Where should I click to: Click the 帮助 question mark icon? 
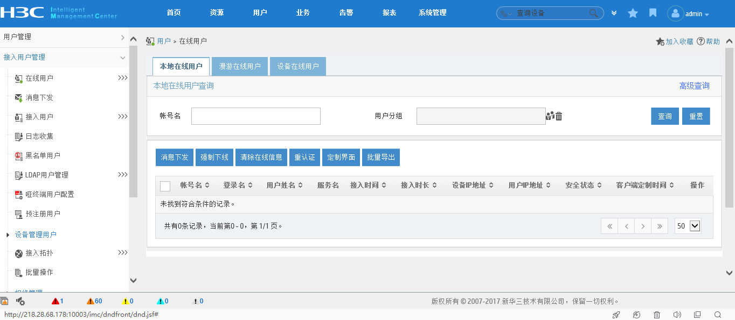click(x=701, y=41)
